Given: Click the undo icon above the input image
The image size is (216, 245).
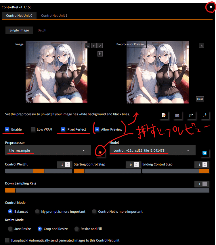Looking at the screenshot, I should (x=88, y=46).
